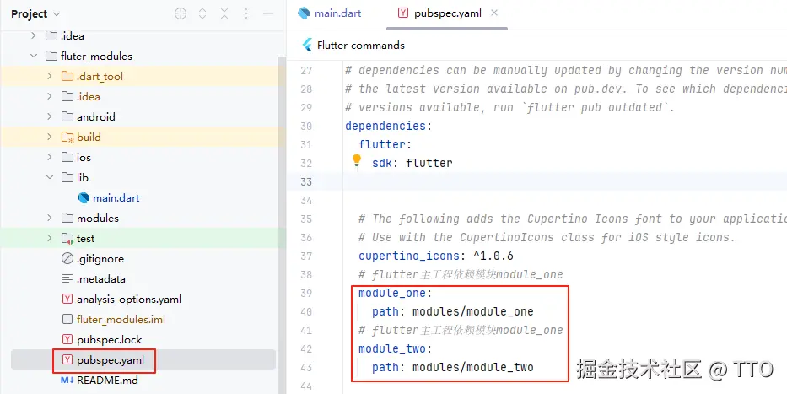Click the 'sdk: flutter' line
Image resolution: width=787 pixels, height=394 pixels.
pos(412,163)
